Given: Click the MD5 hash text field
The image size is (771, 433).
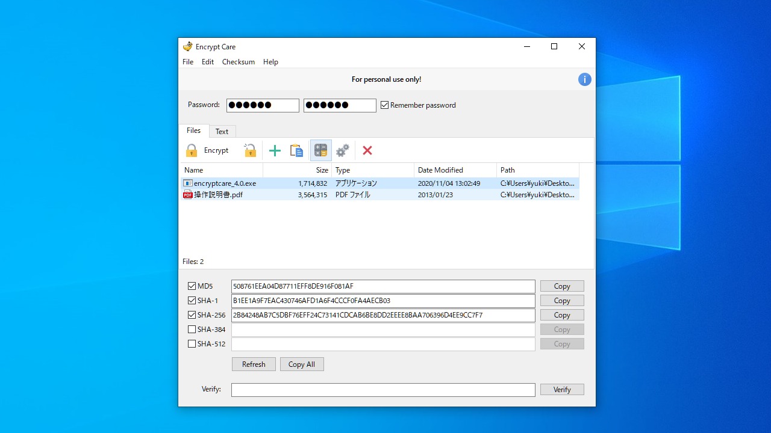Looking at the screenshot, I should (383, 286).
